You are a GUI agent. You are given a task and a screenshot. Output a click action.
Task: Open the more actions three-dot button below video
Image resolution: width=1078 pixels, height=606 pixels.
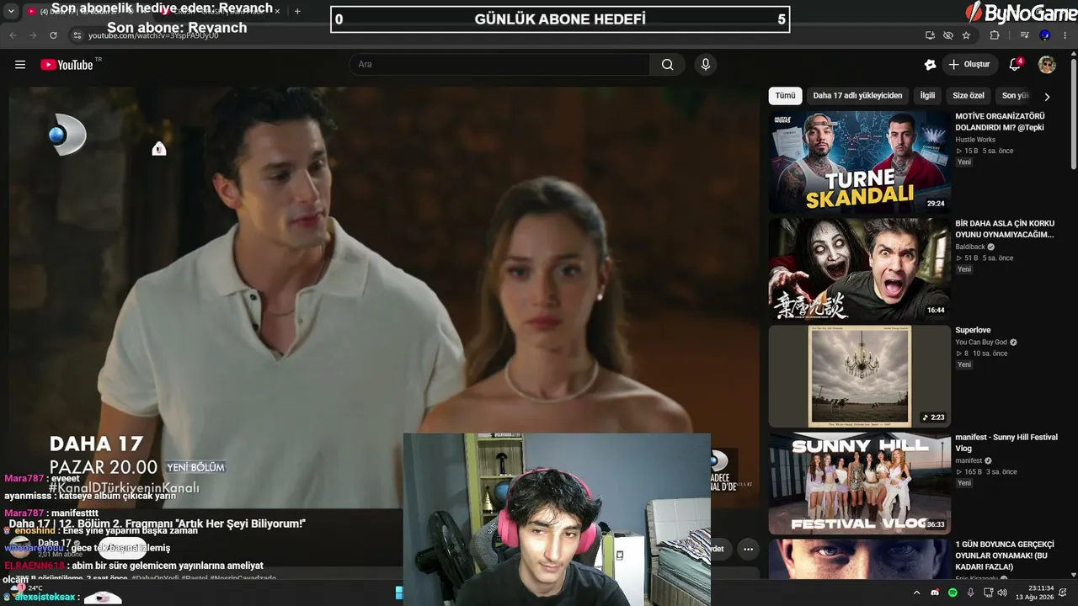click(x=748, y=549)
